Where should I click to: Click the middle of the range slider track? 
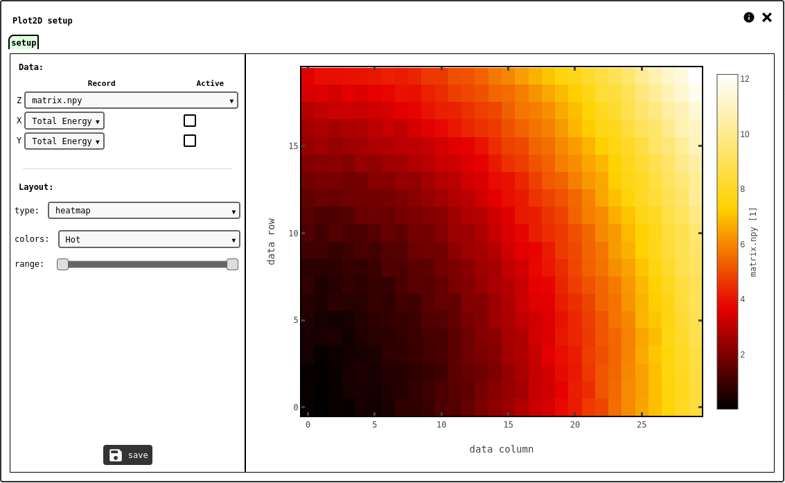(148, 264)
